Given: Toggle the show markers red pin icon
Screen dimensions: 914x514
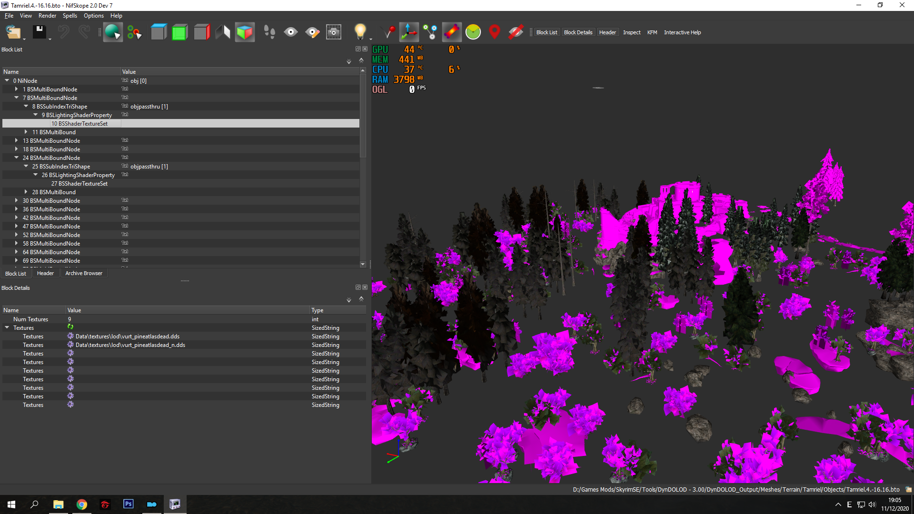Looking at the screenshot, I should click(x=495, y=32).
